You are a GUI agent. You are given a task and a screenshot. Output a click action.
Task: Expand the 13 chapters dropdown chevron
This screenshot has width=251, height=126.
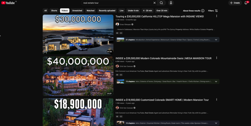pyautogui.click(x=216, y=81)
